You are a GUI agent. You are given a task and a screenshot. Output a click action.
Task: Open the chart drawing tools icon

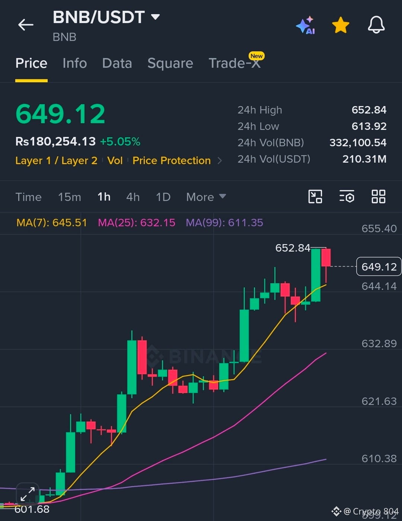315,196
